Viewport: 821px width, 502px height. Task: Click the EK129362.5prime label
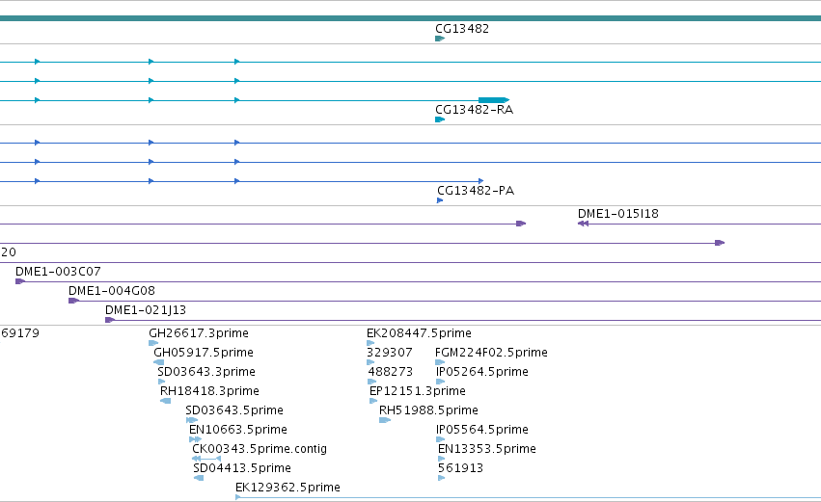287,488
